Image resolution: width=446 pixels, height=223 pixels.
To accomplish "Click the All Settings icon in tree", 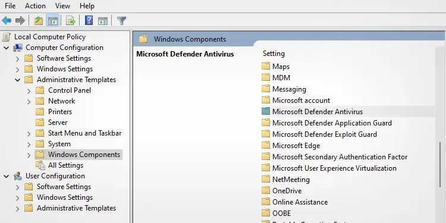I will click(40, 165).
